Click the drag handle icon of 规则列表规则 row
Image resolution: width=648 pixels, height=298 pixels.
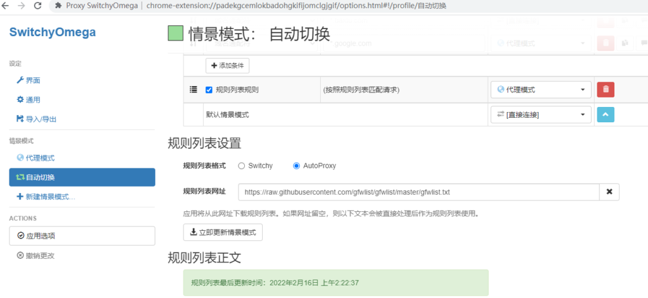pos(194,90)
